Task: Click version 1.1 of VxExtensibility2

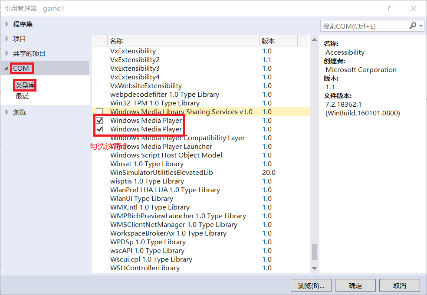Action: tap(267, 59)
